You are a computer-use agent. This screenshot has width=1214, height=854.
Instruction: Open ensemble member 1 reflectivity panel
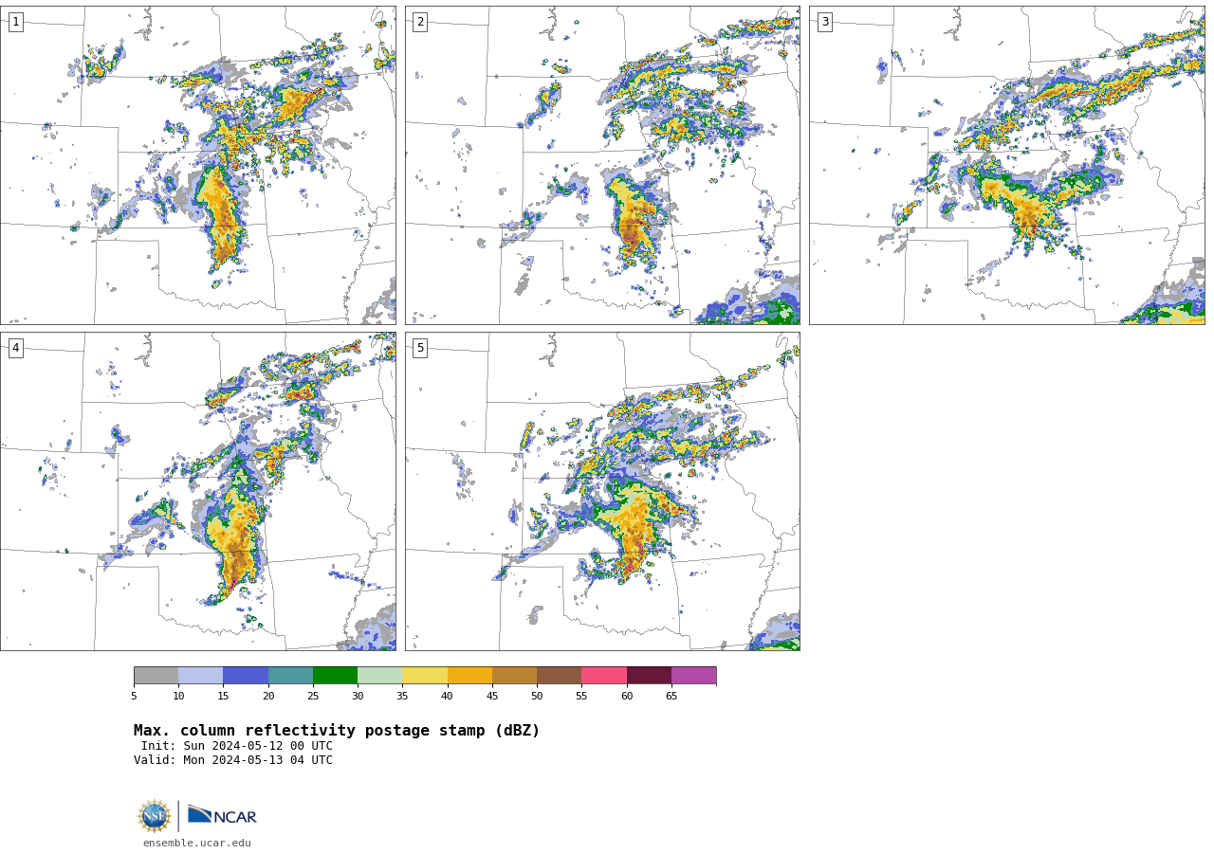pos(198,165)
